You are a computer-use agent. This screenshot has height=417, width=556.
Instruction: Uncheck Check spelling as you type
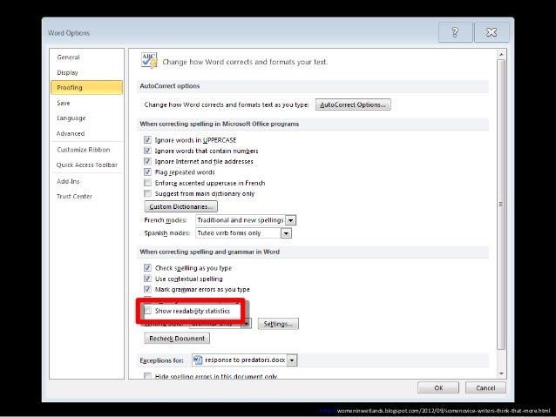coord(147,267)
